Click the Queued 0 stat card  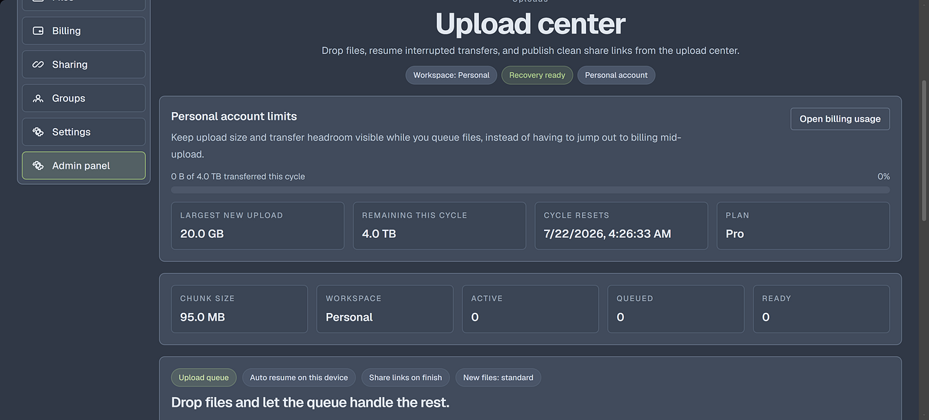tap(676, 309)
